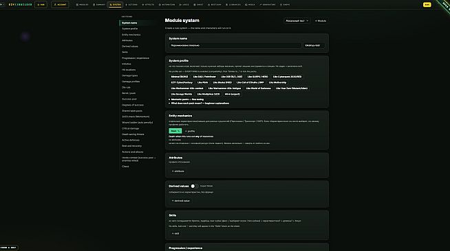
Task: Choose the Like Mothership profile
Action: (277, 82)
